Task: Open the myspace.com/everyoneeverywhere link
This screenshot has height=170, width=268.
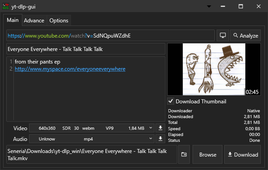Action: pos(70,69)
